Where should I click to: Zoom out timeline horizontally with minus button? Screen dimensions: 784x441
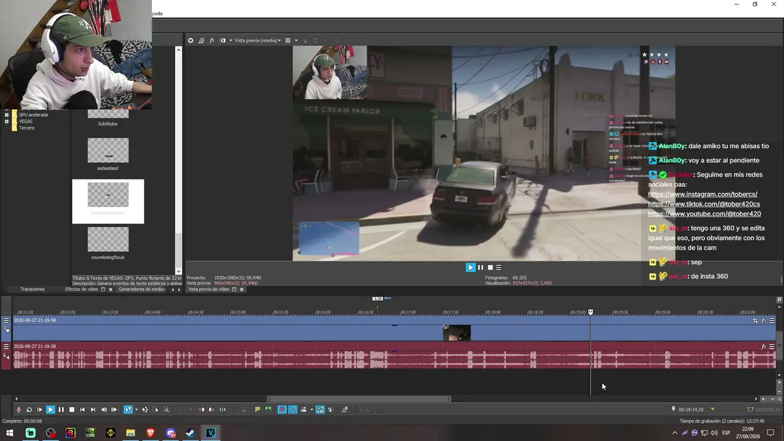tap(772, 399)
